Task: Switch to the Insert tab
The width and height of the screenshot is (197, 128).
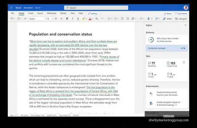Action: tap(31, 13)
